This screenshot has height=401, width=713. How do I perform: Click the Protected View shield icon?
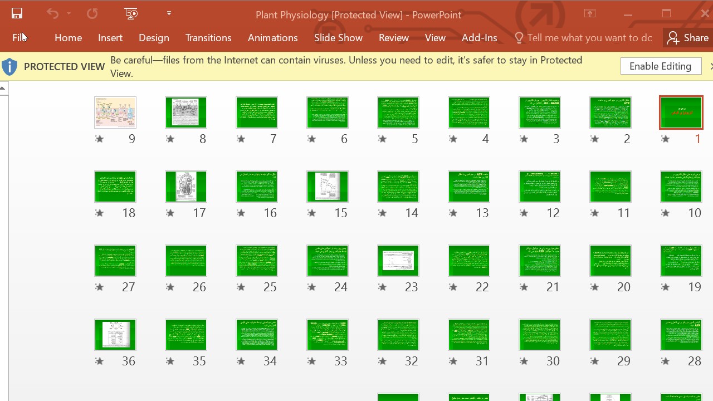point(9,67)
